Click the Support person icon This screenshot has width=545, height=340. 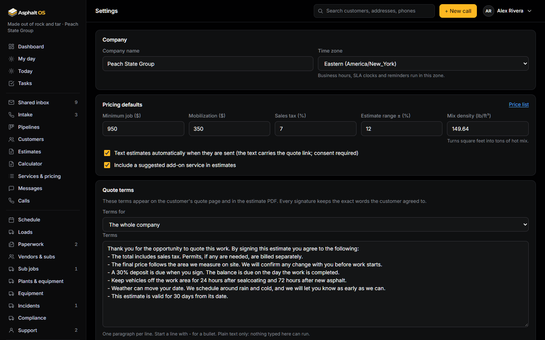tap(11, 330)
